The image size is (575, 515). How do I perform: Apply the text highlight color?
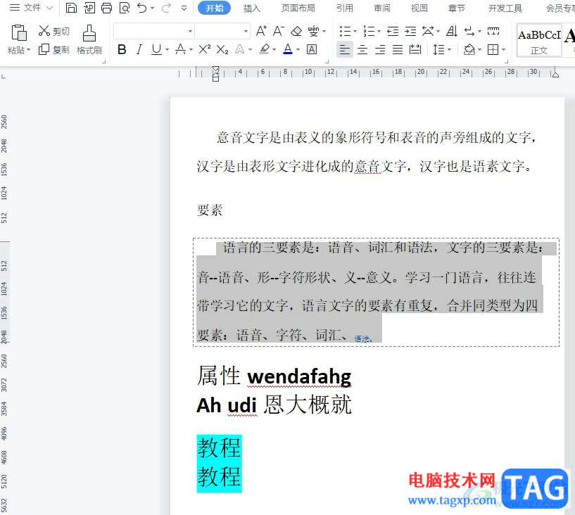[x=265, y=49]
